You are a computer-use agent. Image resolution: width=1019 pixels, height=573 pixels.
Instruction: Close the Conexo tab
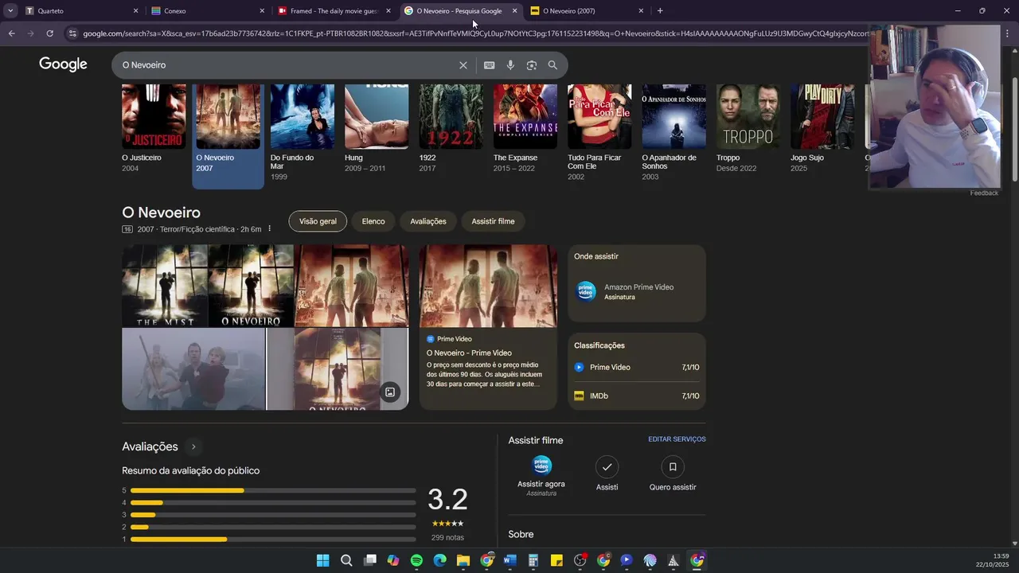tap(262, 11)
